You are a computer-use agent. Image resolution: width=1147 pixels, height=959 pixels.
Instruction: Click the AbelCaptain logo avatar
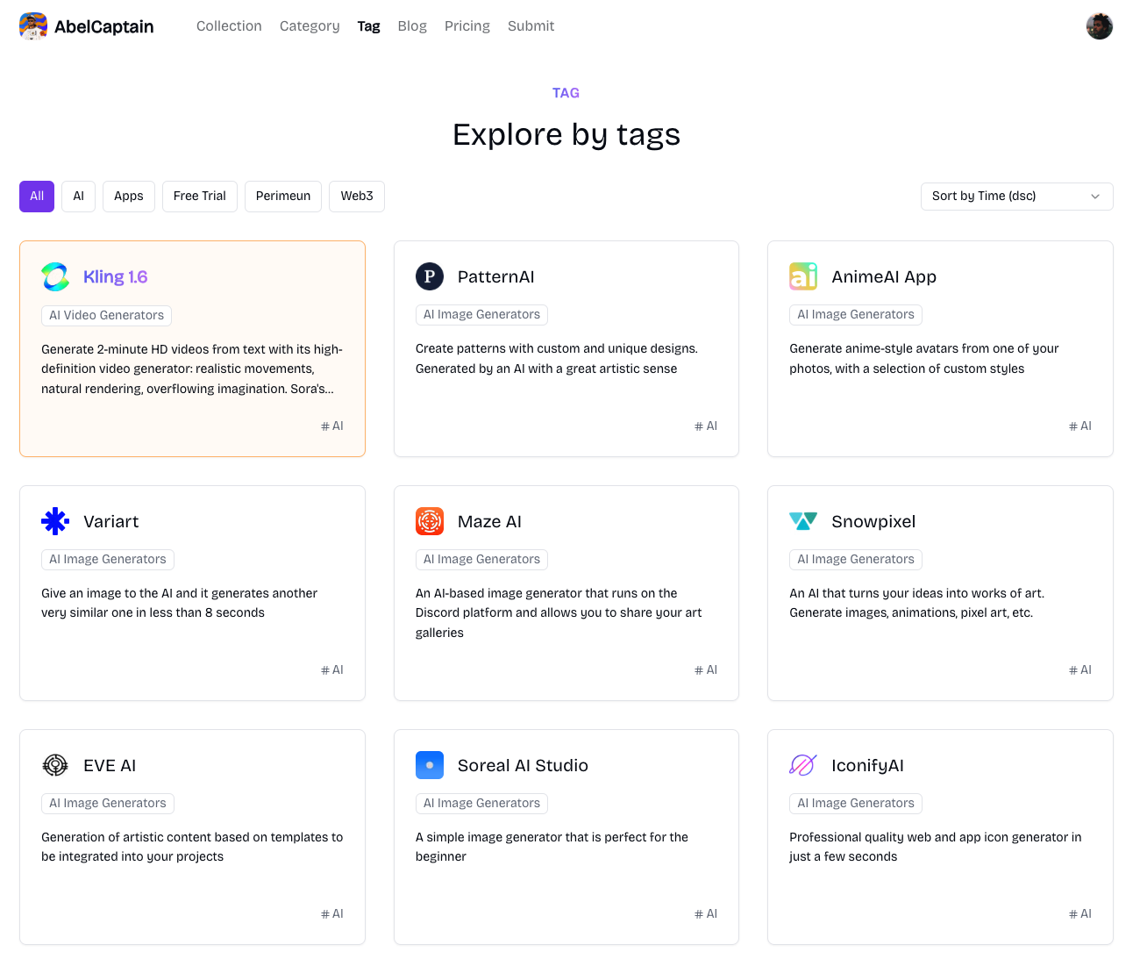click(33, 26)
